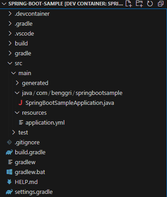This screenshot has width=167, height=197.
Task: Open .gitignore file name
Action: (27, 143)
